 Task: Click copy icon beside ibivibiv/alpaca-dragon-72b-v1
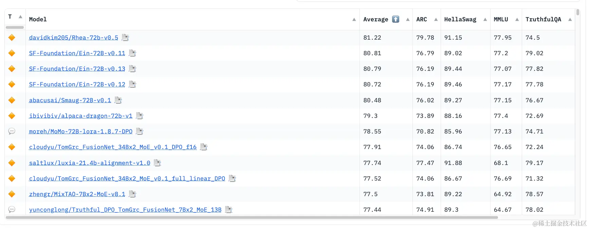(x=140, y=116)
